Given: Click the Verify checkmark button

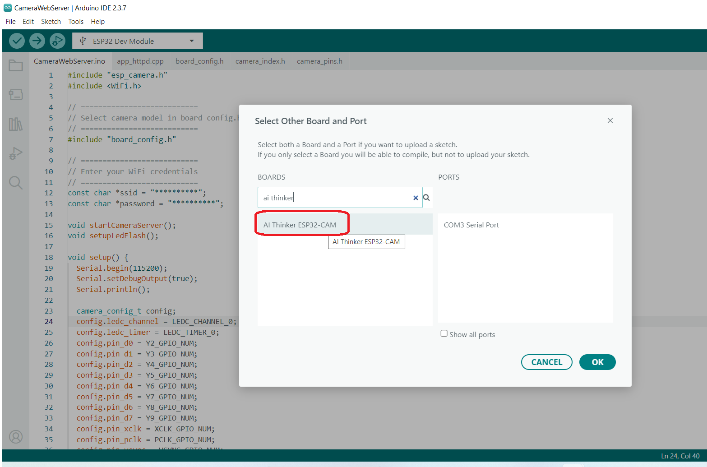Looking at the screenshot, I should 17,41.
